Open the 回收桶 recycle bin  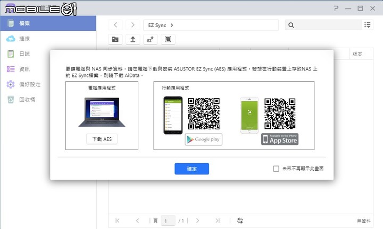(27, 100)
